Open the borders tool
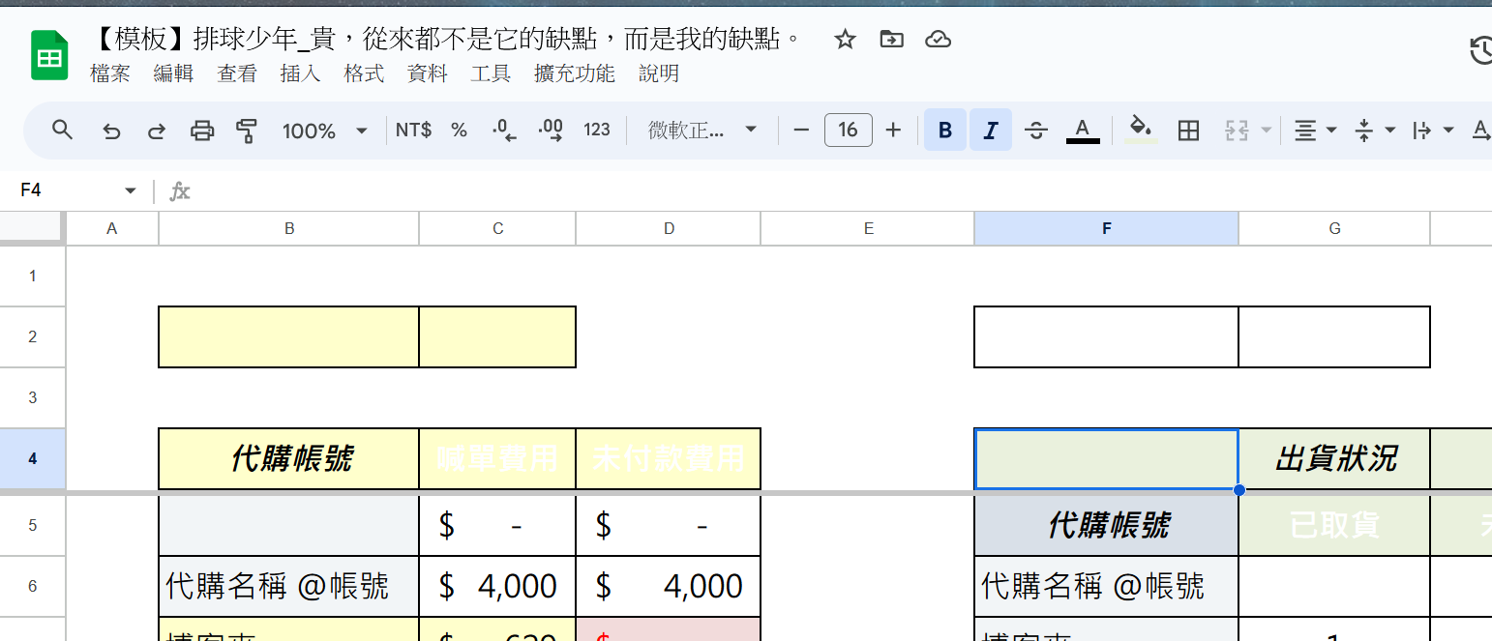 1189,131
